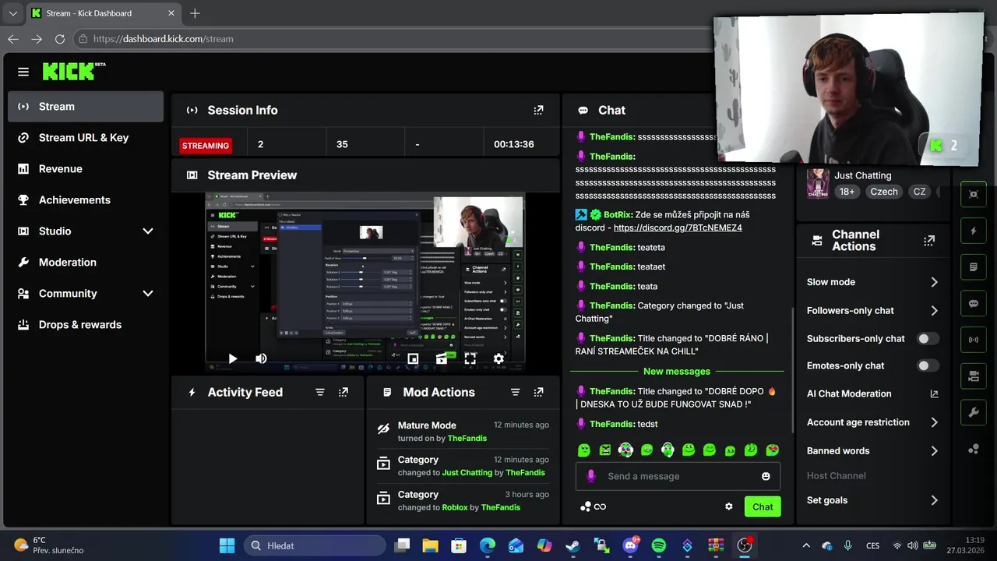The height and width of the screenshot is (561, 997).
Task: Click TheFandis username on tedst message
Action: (611, 424)
